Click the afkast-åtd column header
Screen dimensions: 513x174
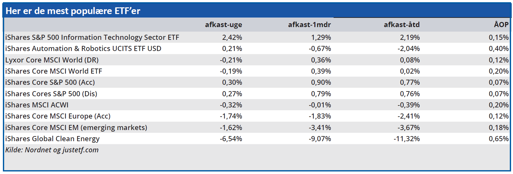[401, 25]
